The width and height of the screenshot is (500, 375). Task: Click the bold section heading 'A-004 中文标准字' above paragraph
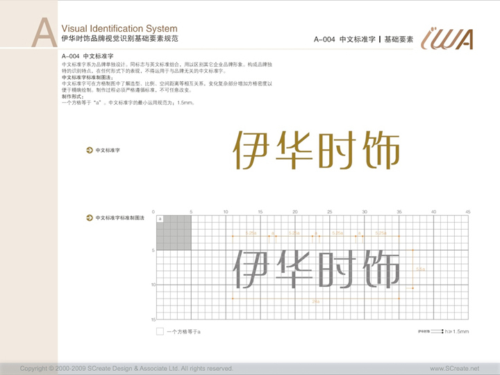pyautogui.click(x=87, y=56)
